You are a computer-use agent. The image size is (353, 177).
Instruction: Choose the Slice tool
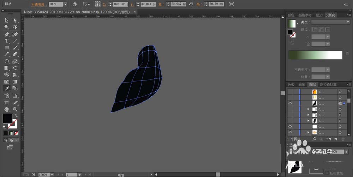tap(15, 103)
